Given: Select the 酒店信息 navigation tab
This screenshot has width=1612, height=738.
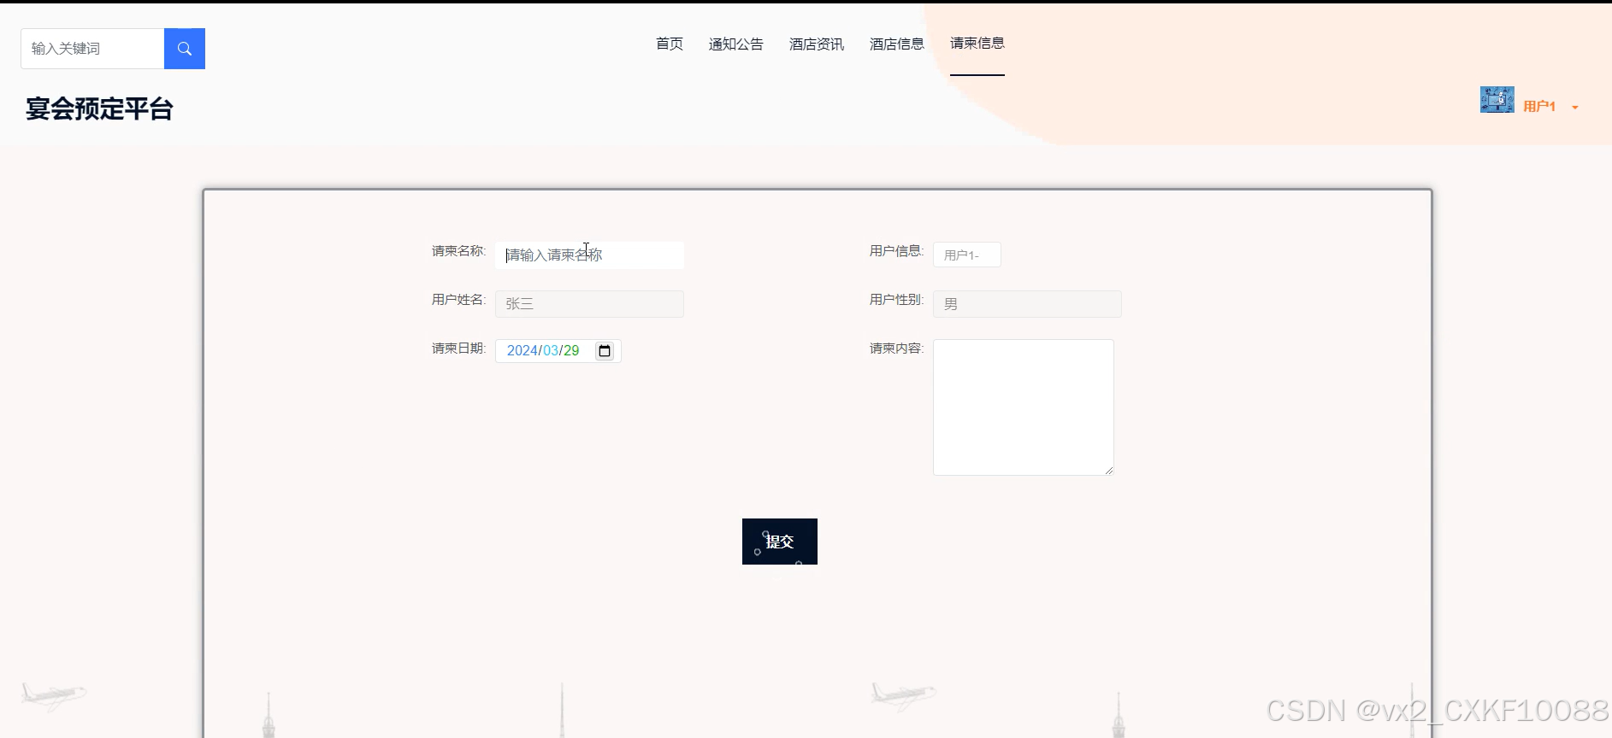Looking at the screenshot, I should coord(896,44).
